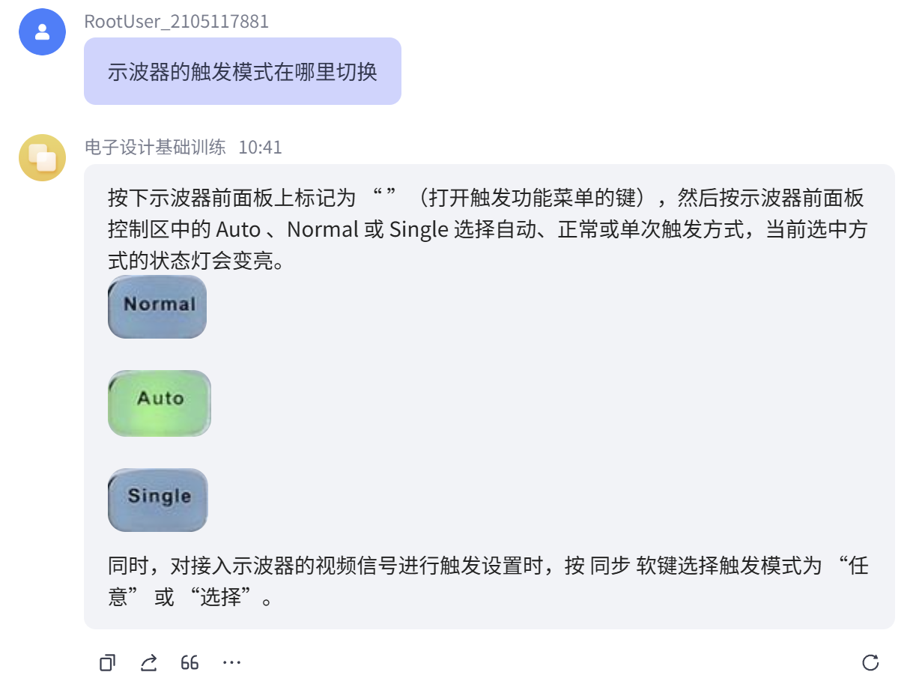
Task: Click the blue user avatar icon
Action: 42,32
